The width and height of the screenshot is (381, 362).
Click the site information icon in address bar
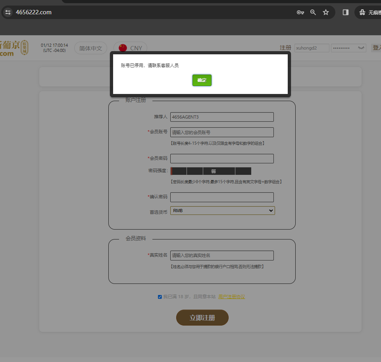[8, 12]
